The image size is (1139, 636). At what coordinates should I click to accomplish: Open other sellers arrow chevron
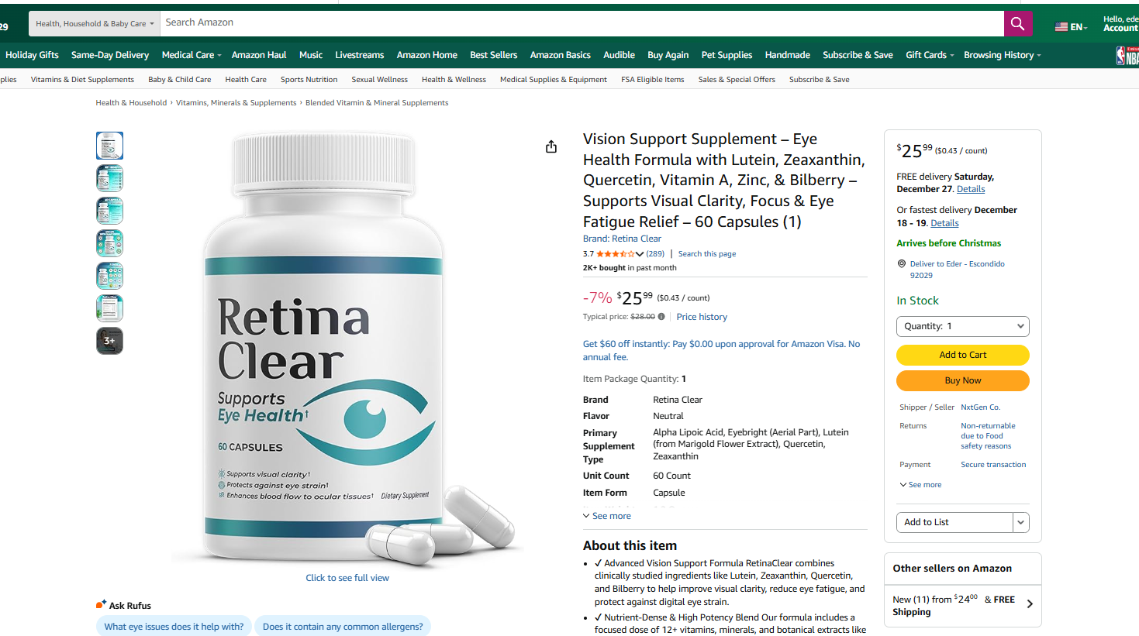pos(1030,604)
